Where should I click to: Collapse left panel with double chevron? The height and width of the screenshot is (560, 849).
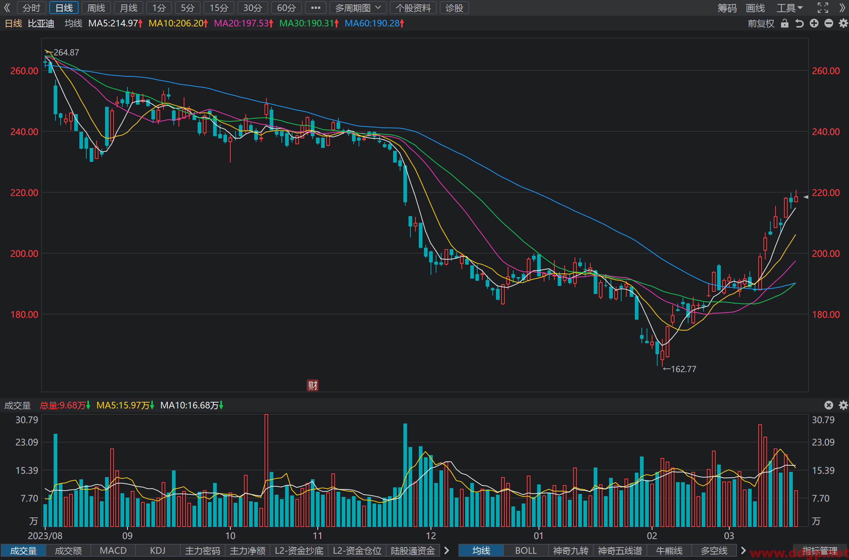coord(7,8)
